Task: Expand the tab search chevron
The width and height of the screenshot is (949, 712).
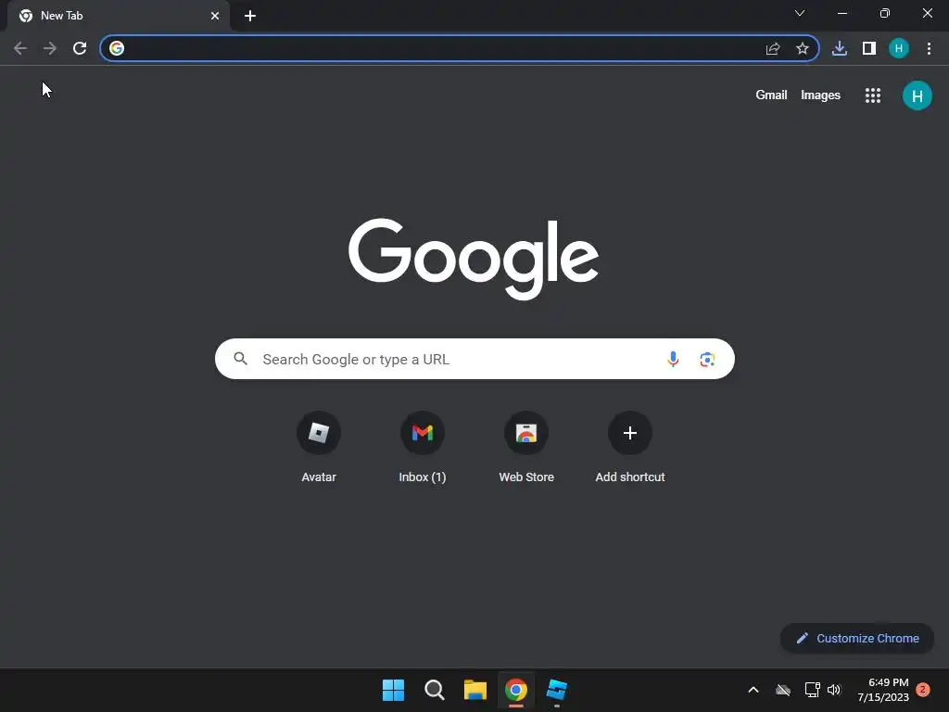Action: [800, 13]
